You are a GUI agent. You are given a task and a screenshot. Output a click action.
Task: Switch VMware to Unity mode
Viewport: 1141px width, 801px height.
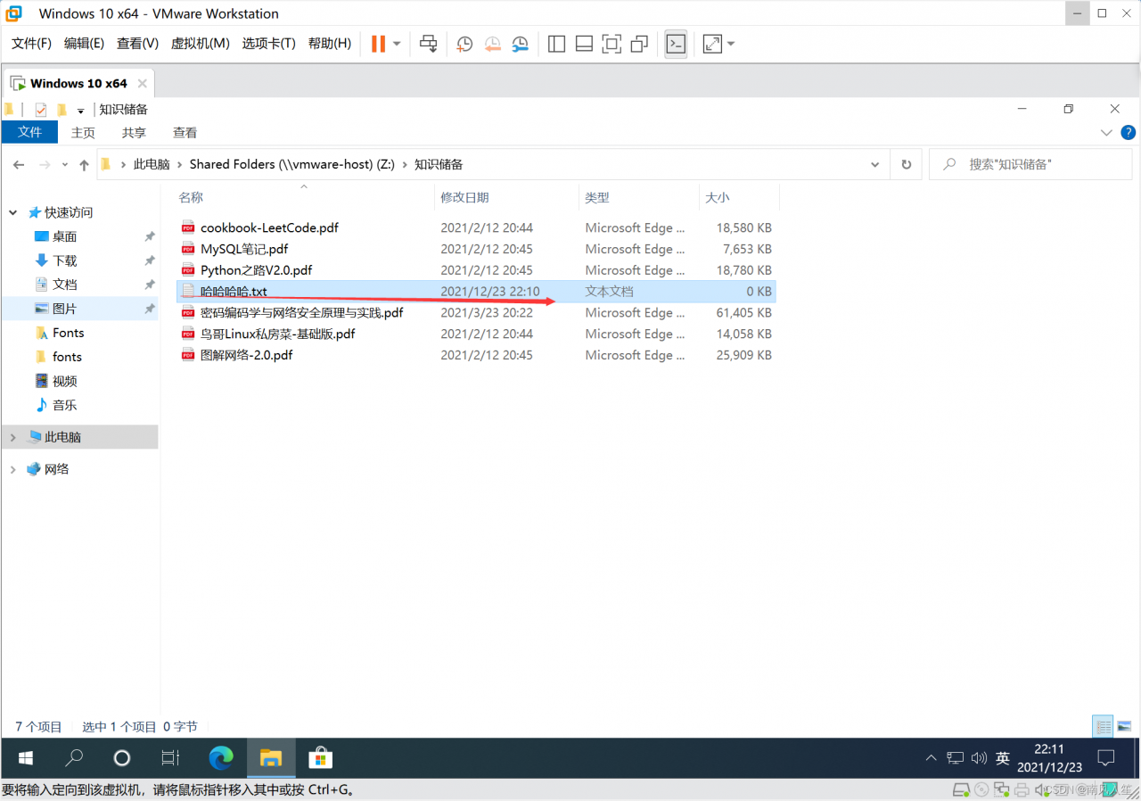pyautogui.click(x=639, y=44)
